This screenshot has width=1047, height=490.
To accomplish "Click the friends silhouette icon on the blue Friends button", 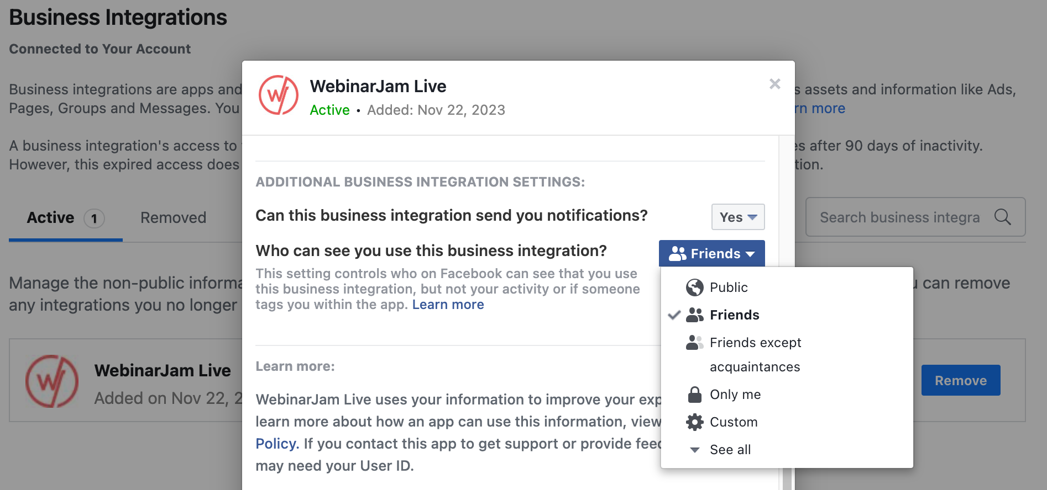I will (x=678, y=253).
